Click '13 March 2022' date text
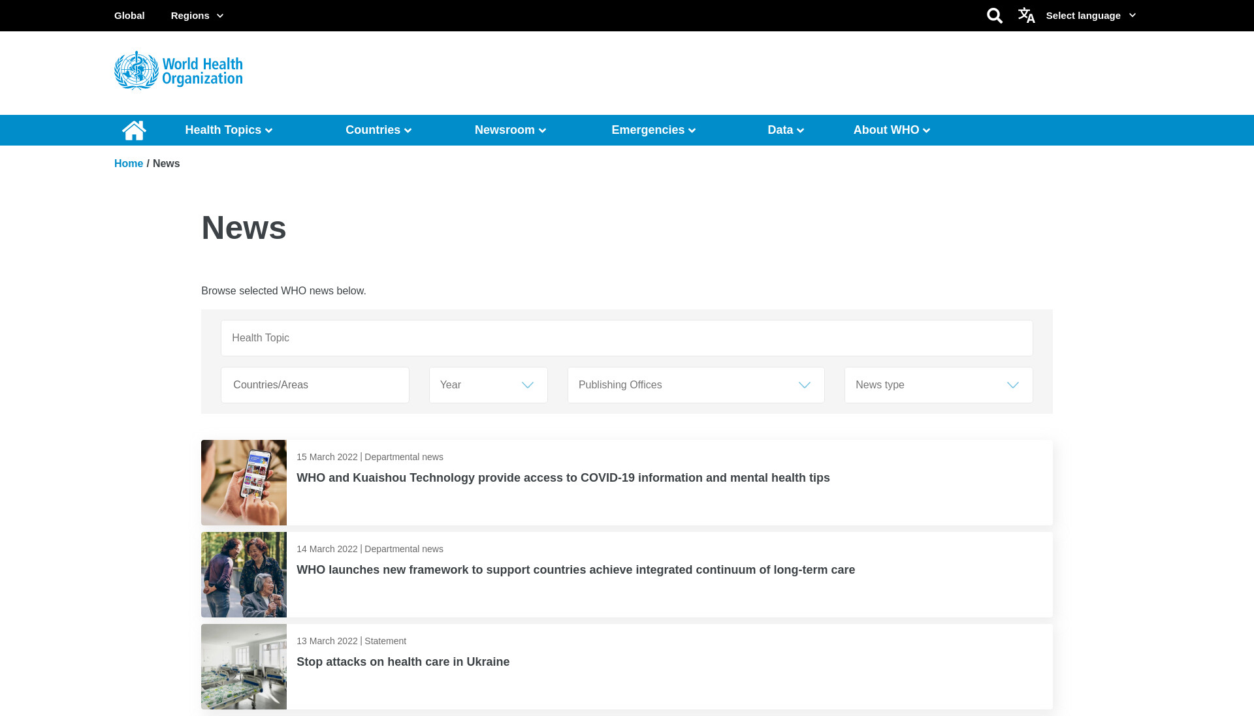 point(327,641)
